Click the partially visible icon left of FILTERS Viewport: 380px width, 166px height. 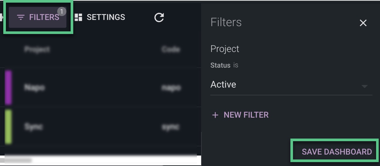point(1,17)
